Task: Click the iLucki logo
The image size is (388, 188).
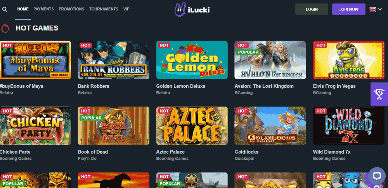Action: [192, 9]
